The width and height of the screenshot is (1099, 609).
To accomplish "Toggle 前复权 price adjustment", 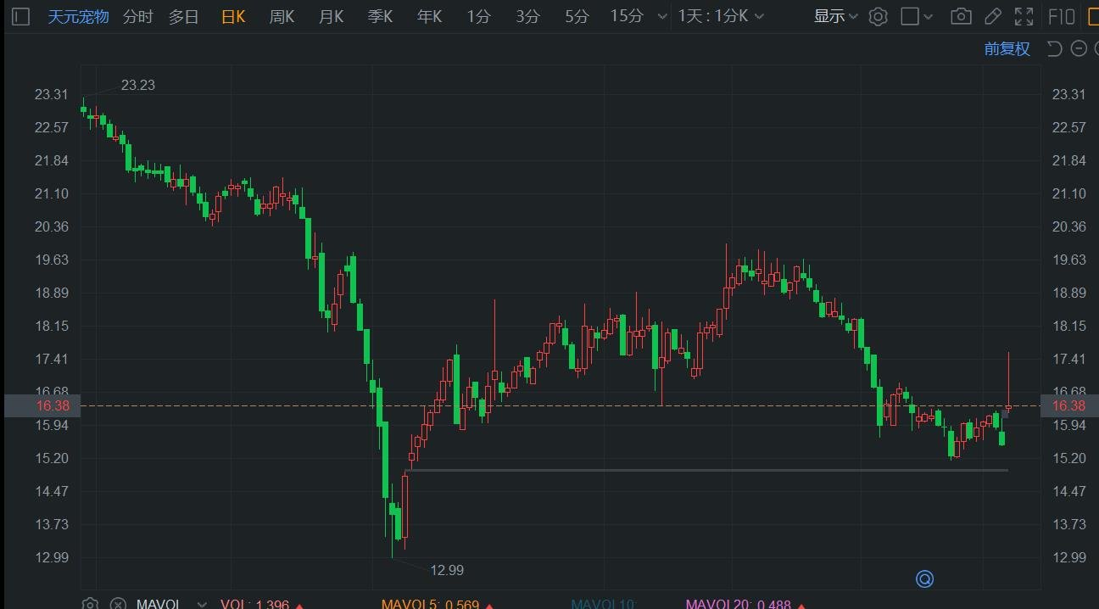I will (1007, 48).
